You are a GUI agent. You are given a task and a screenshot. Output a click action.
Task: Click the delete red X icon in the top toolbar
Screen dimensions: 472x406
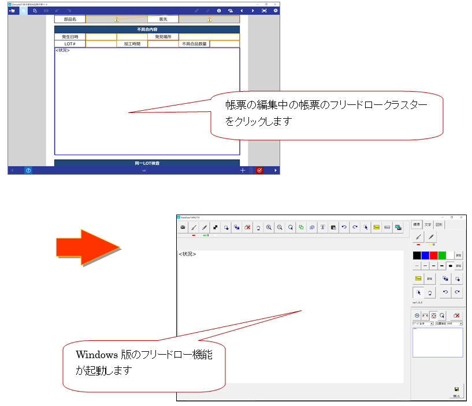pyautogui.click(x=247, y=228)
